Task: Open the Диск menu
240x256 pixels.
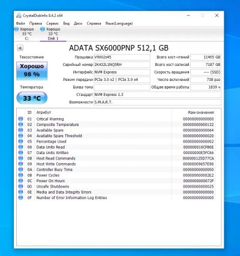Action: tap(78, 23)
